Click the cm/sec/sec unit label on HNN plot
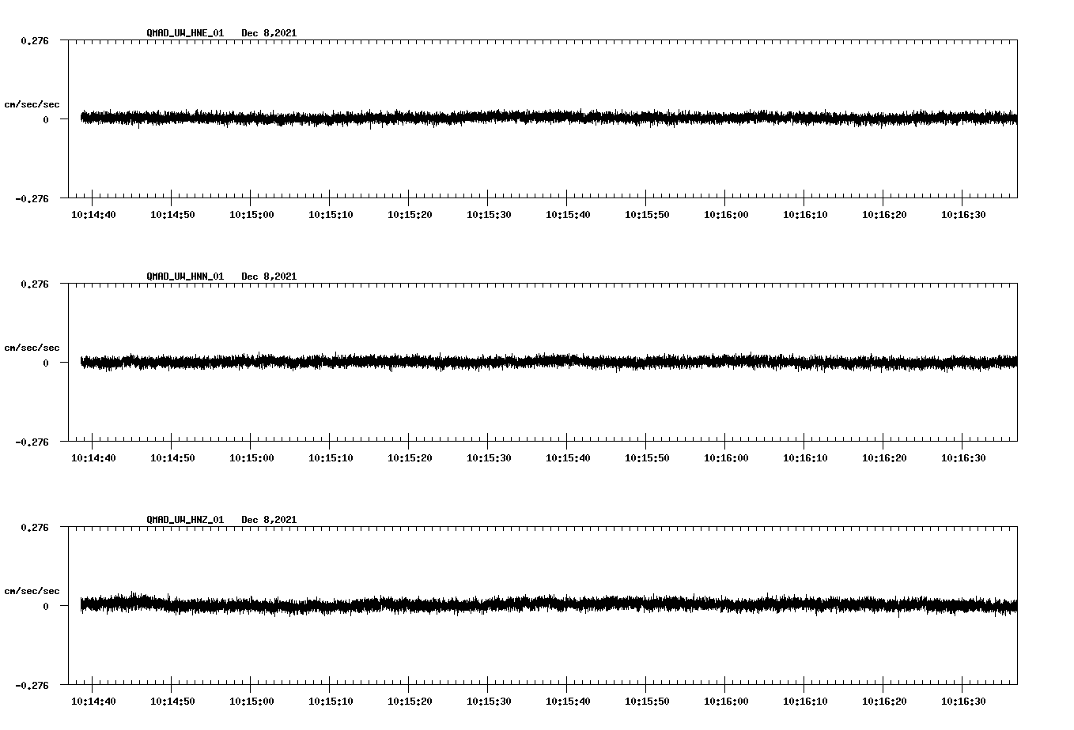1074x730 pixels. tap(32, 348)
